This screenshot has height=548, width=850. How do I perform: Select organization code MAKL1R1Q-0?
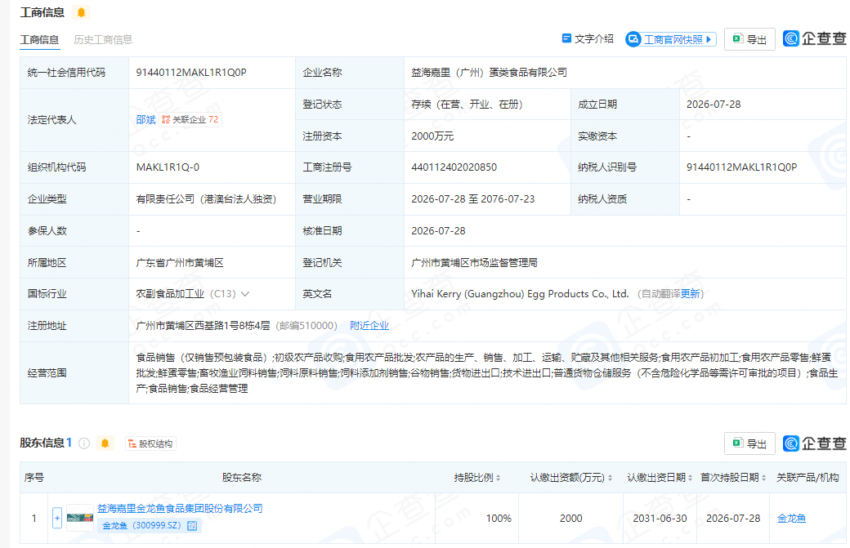(x=168, y=167)
